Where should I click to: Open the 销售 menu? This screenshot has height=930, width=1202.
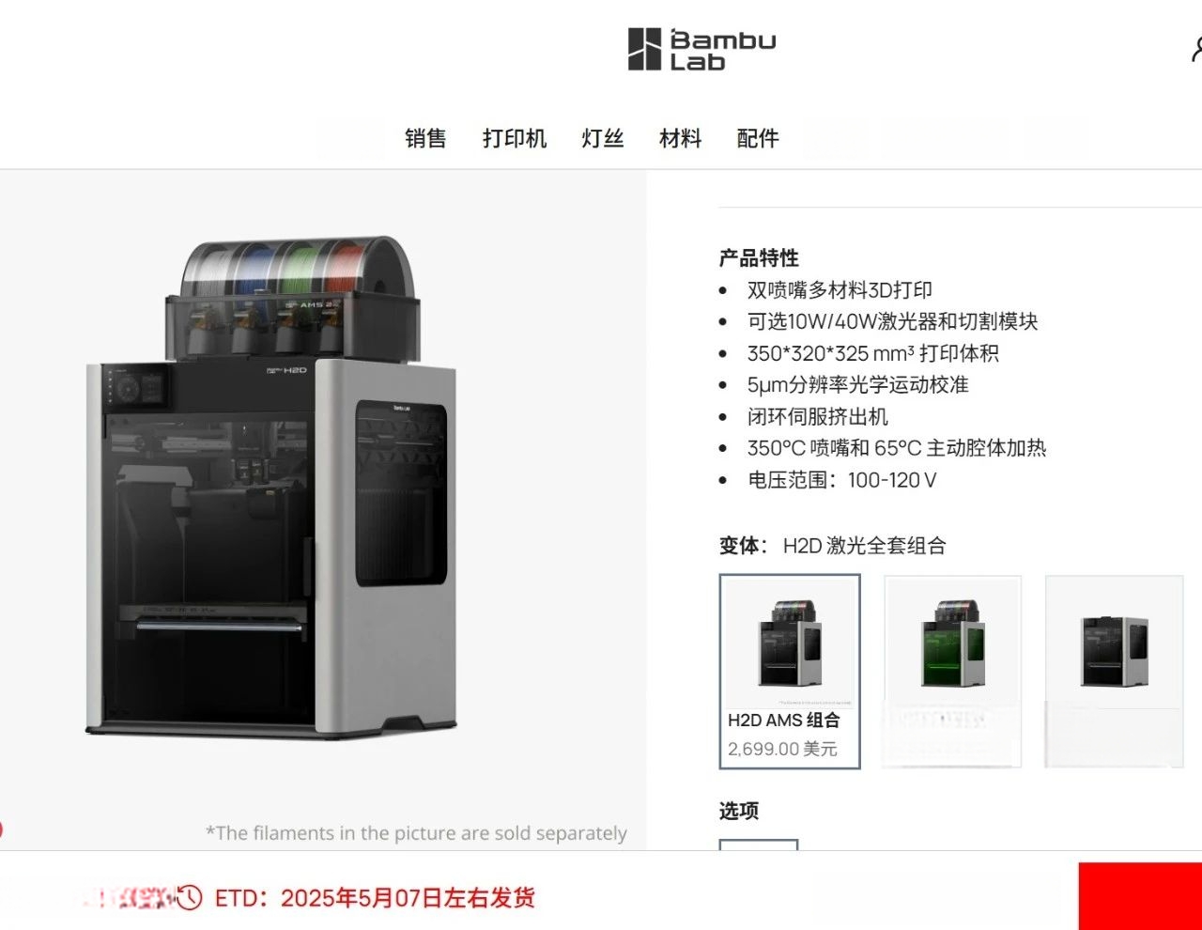(x=425, y=138)
